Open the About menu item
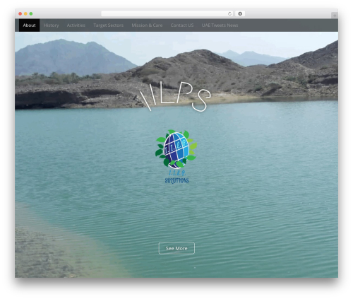 tap(29, 25)
